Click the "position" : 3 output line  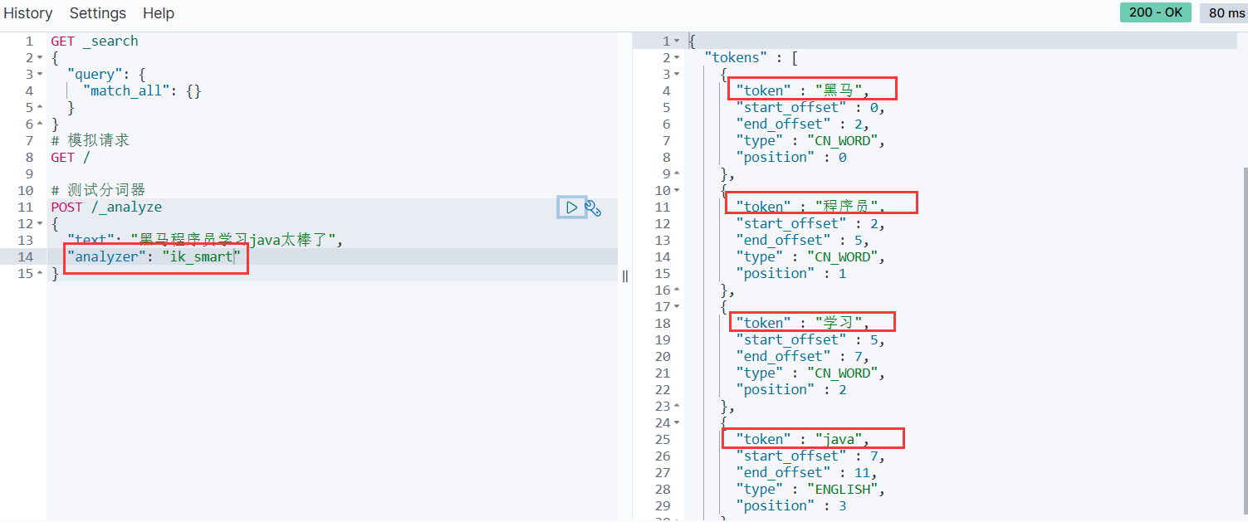tap(790, 506)
